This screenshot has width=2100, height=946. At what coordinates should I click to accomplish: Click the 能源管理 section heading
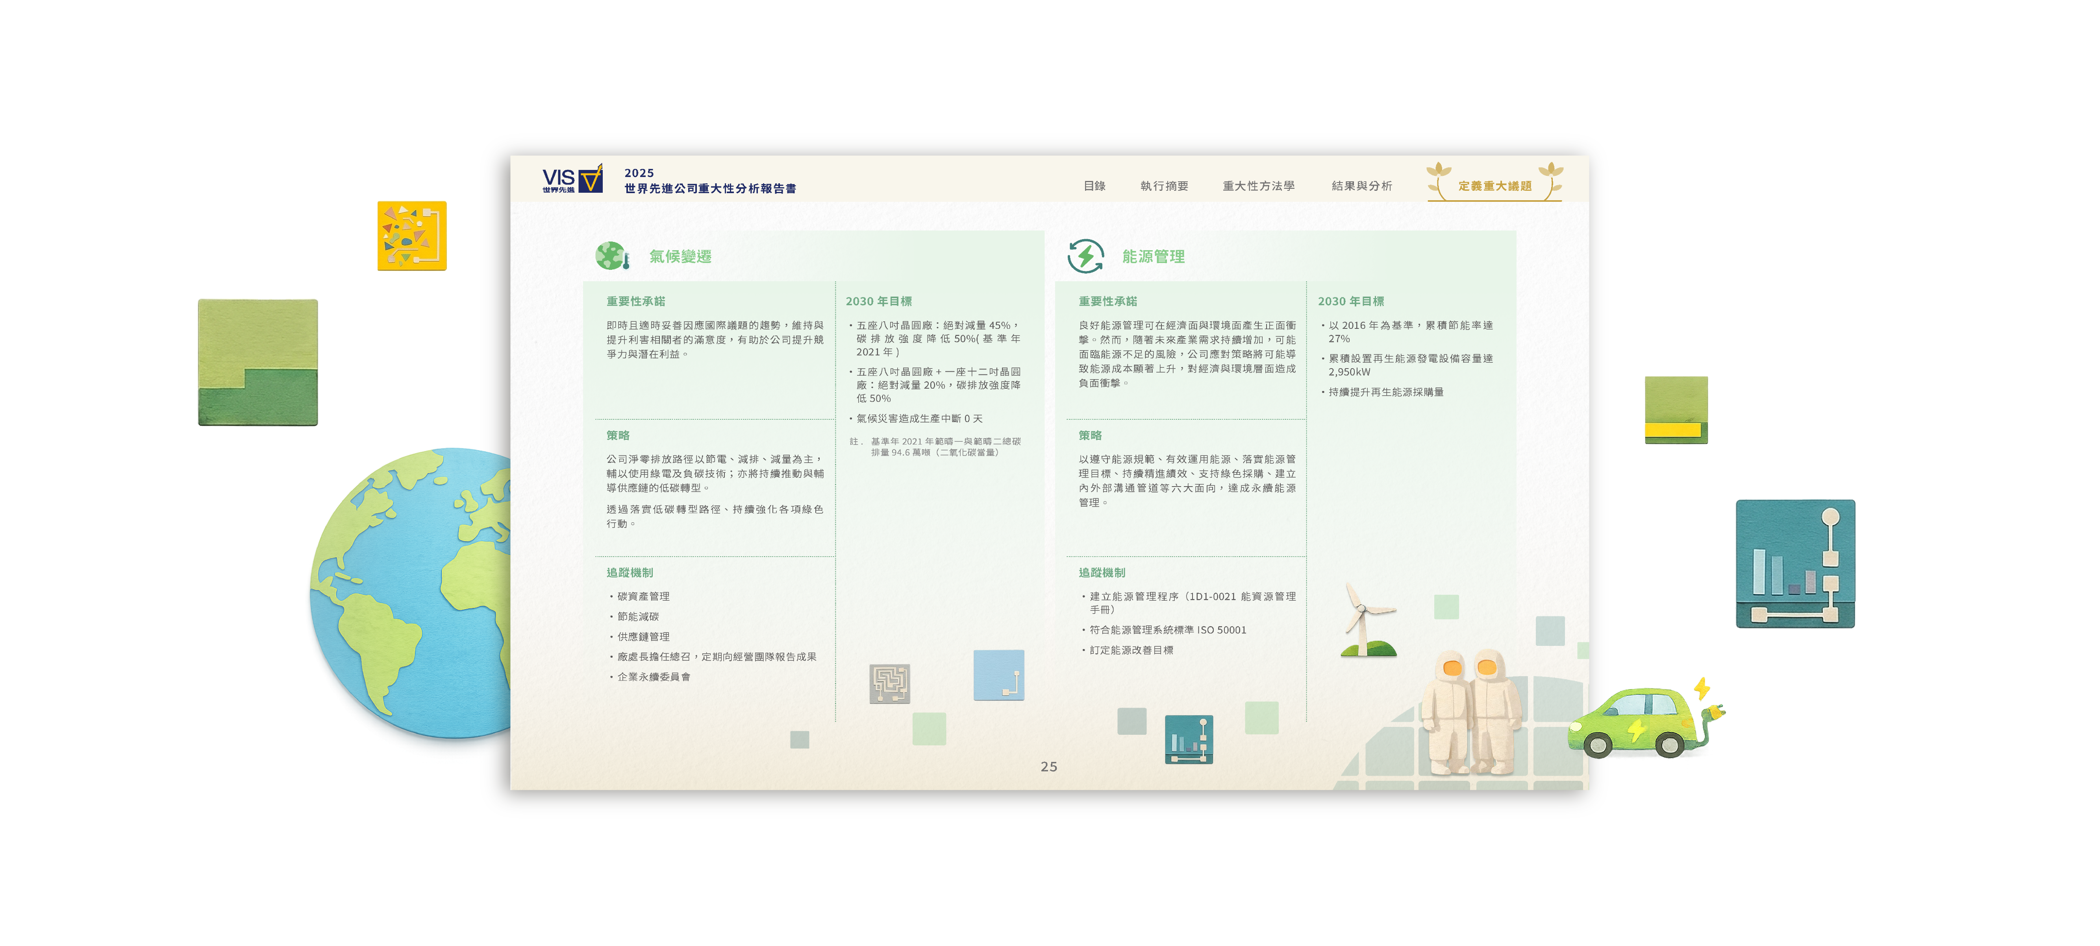(1153, 257)
